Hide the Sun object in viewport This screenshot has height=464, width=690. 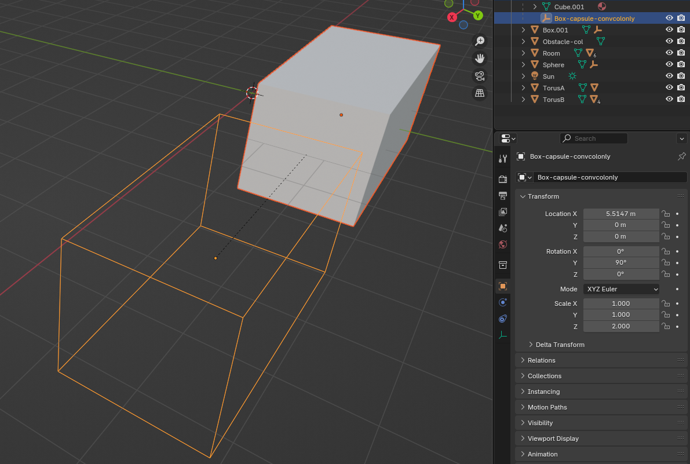(669, 76)
